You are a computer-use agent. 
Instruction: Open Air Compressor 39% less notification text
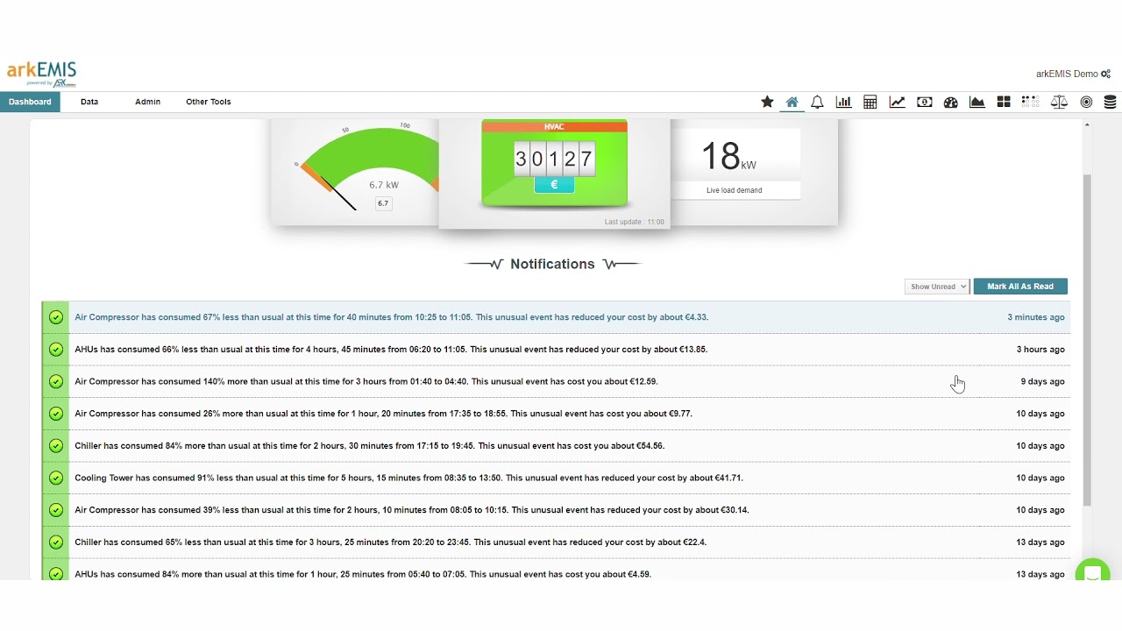click(412, 510)
